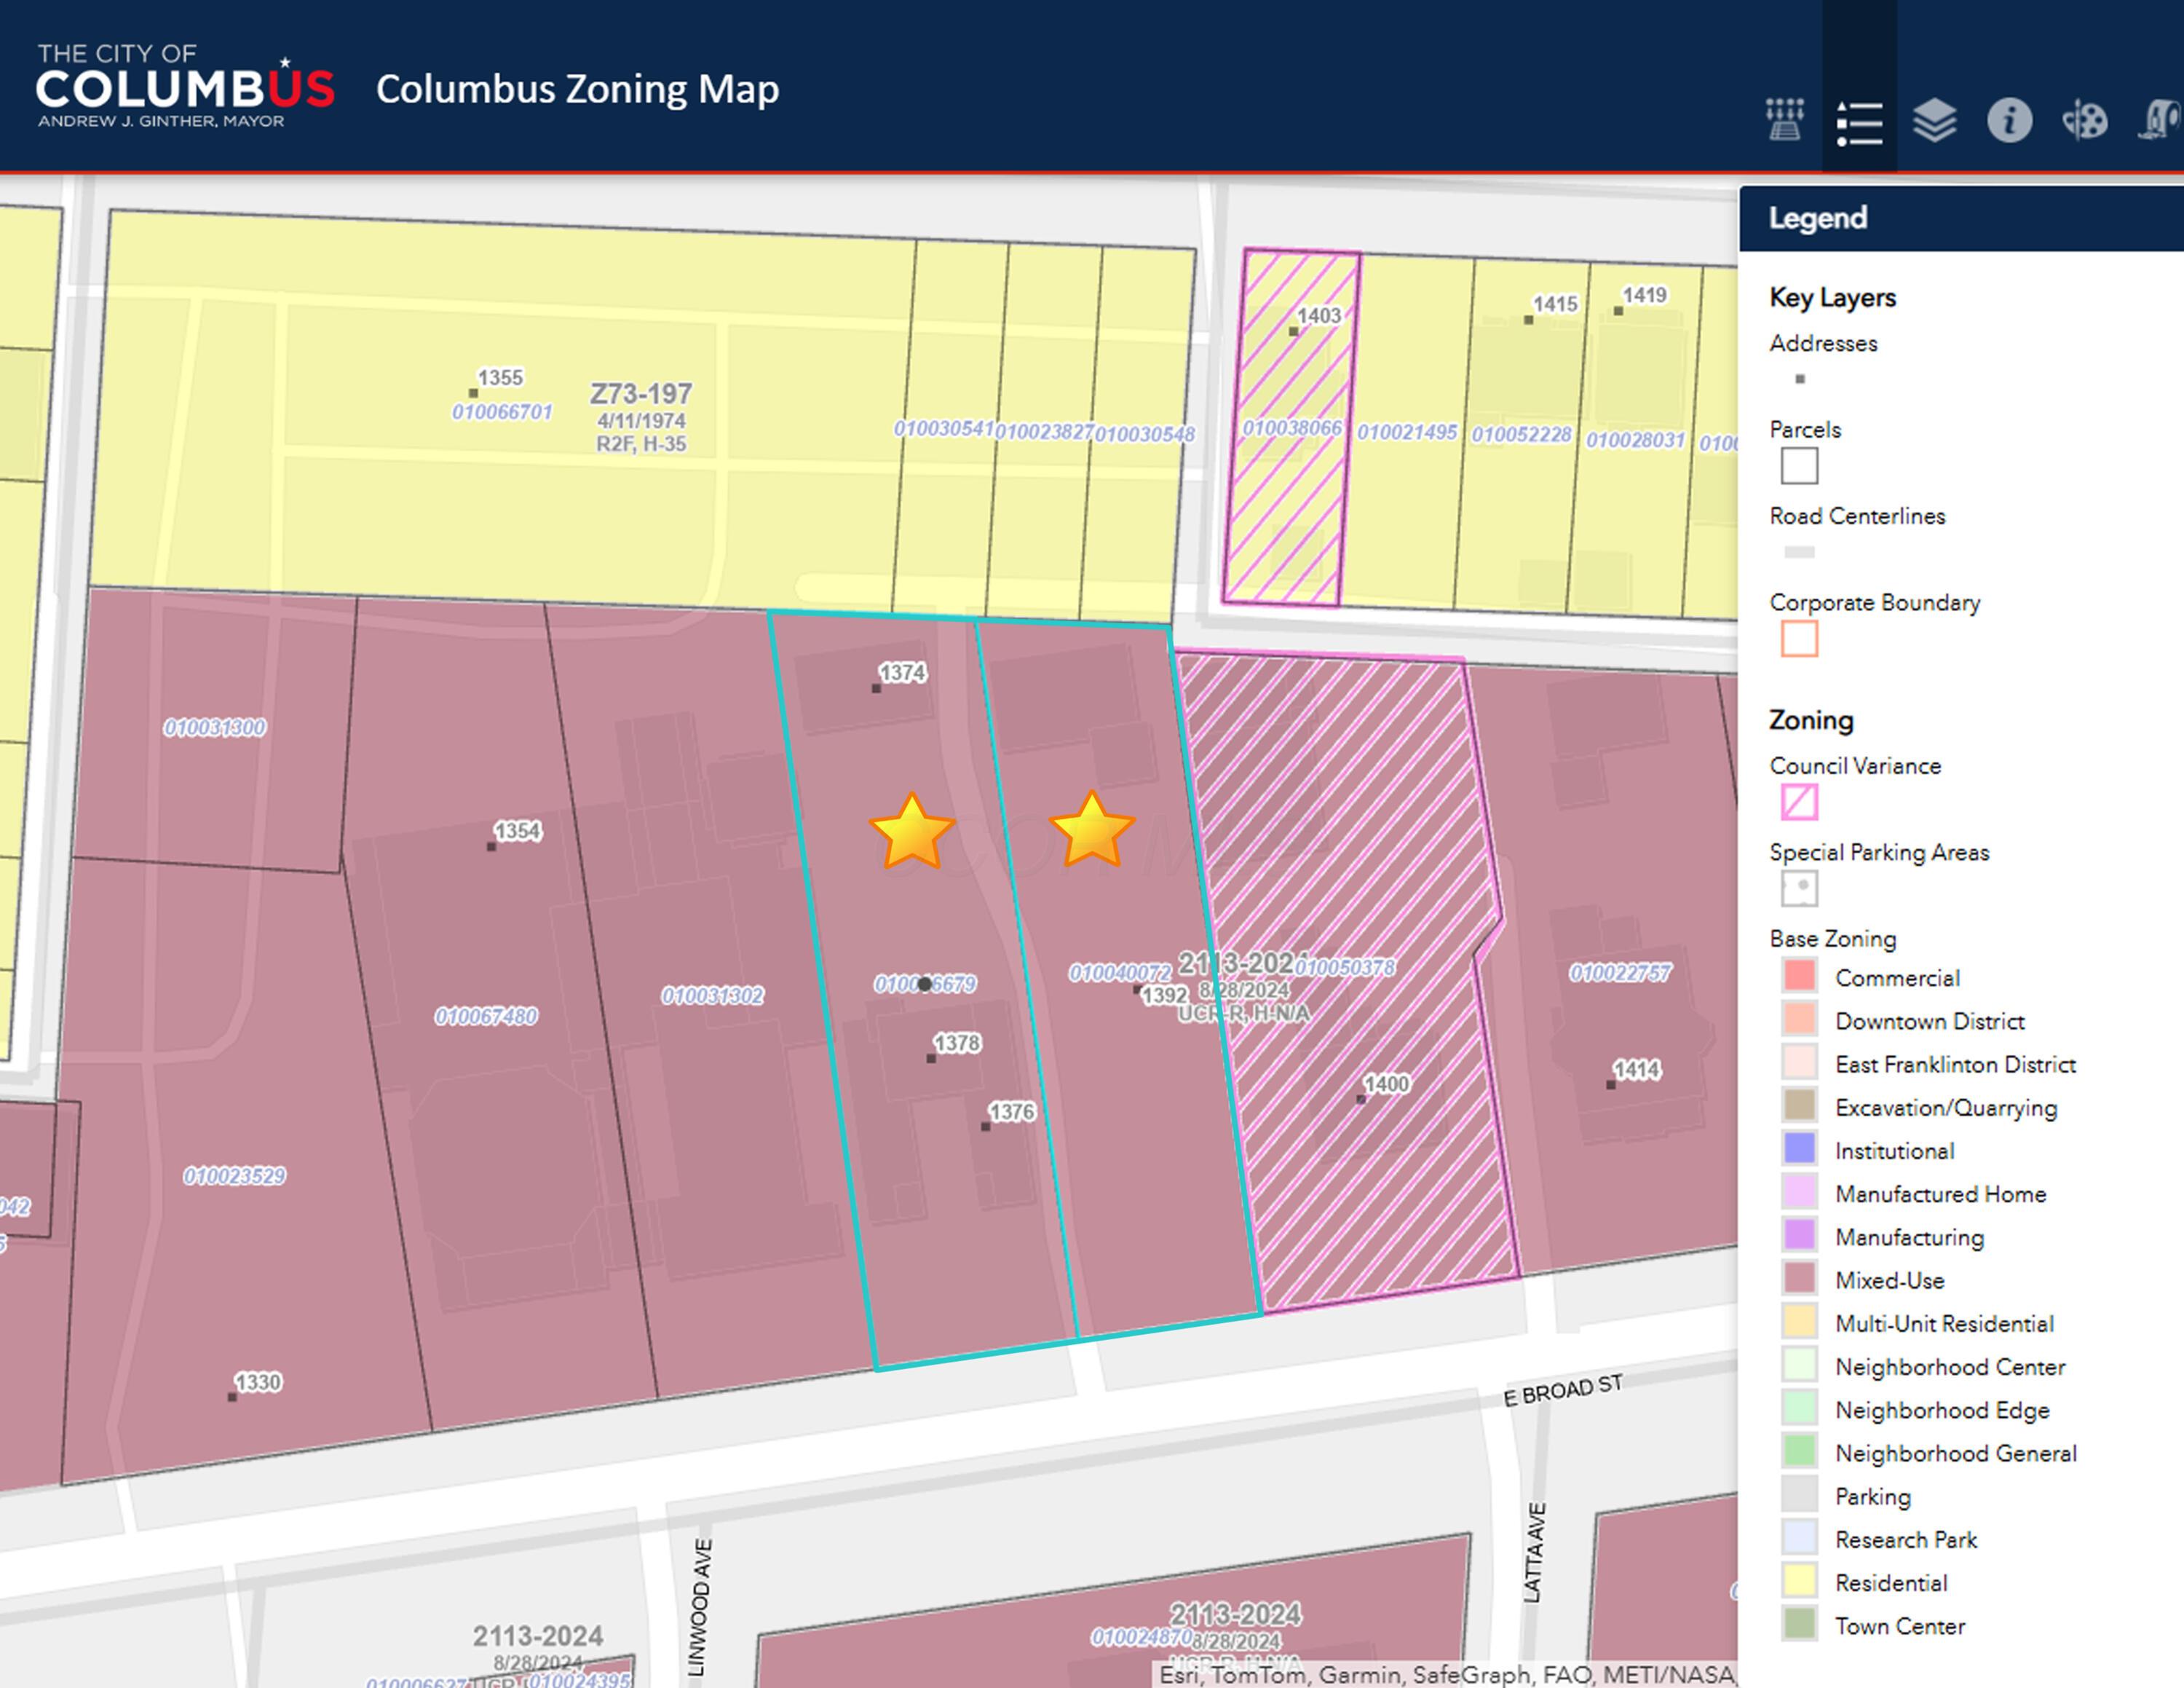
Task: Open the Measurement tape icon
Action: pyautogui.click(x=2160, y=121)
